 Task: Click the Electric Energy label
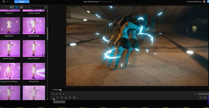tap(34, 36)
